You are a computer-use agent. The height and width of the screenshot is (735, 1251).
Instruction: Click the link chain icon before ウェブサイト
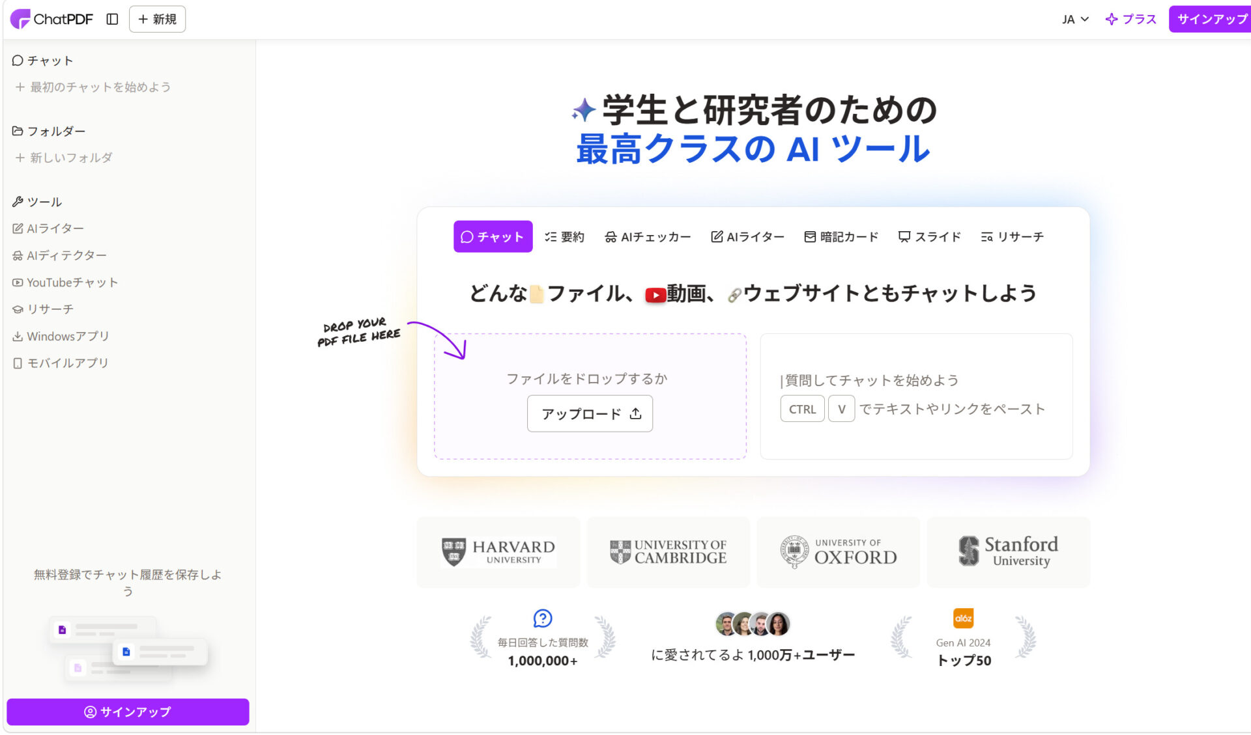pyautogui.click(x=734, y=296)
